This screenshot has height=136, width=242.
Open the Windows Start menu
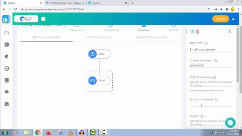point(5,133)
